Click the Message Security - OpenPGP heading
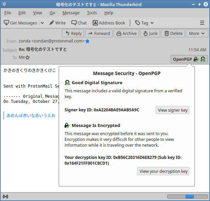210x201 pixels. (x=127, y=73)
